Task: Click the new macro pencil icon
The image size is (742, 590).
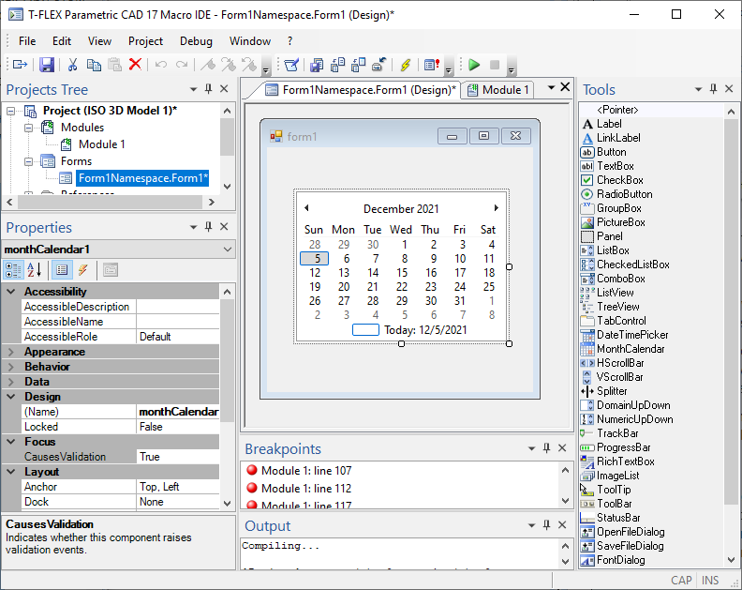Action: coord(291,65)
